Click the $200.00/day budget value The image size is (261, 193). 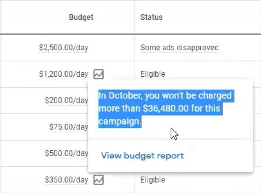click(66, 100)
